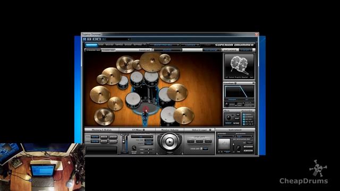Enable the Alternate humanize checkbox
This screenshot has height=191, width=340.
(244, 117)
